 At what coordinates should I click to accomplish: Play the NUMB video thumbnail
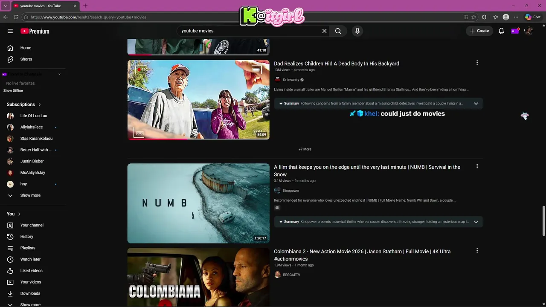click(198, 203)
